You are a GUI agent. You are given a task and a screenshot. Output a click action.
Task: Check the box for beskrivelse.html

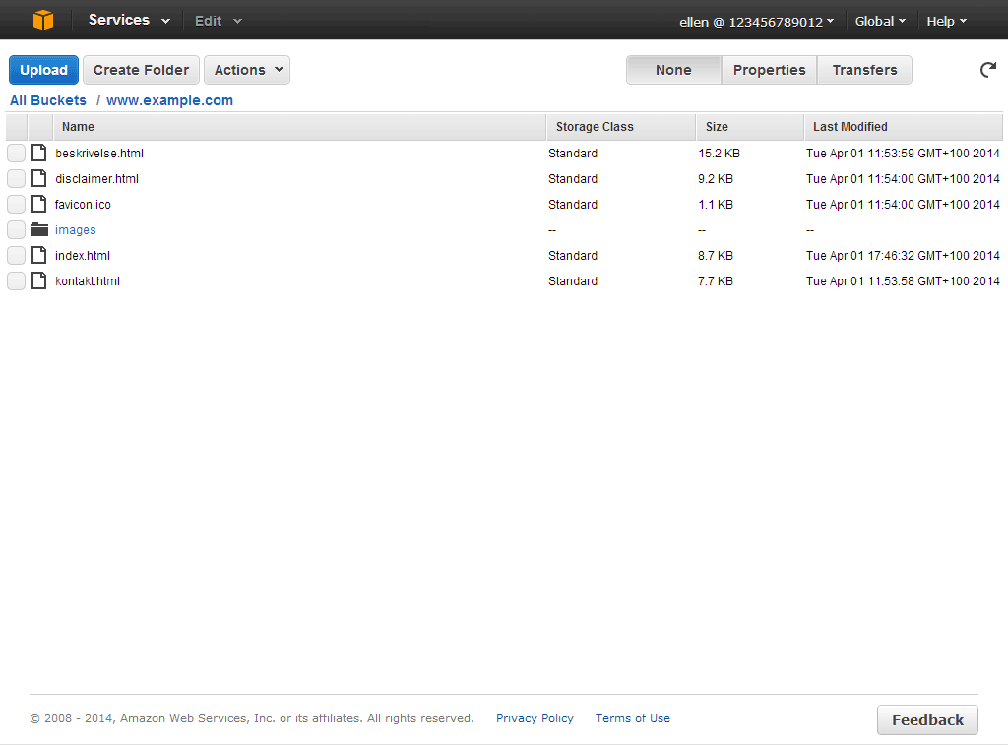click(17, 154)
